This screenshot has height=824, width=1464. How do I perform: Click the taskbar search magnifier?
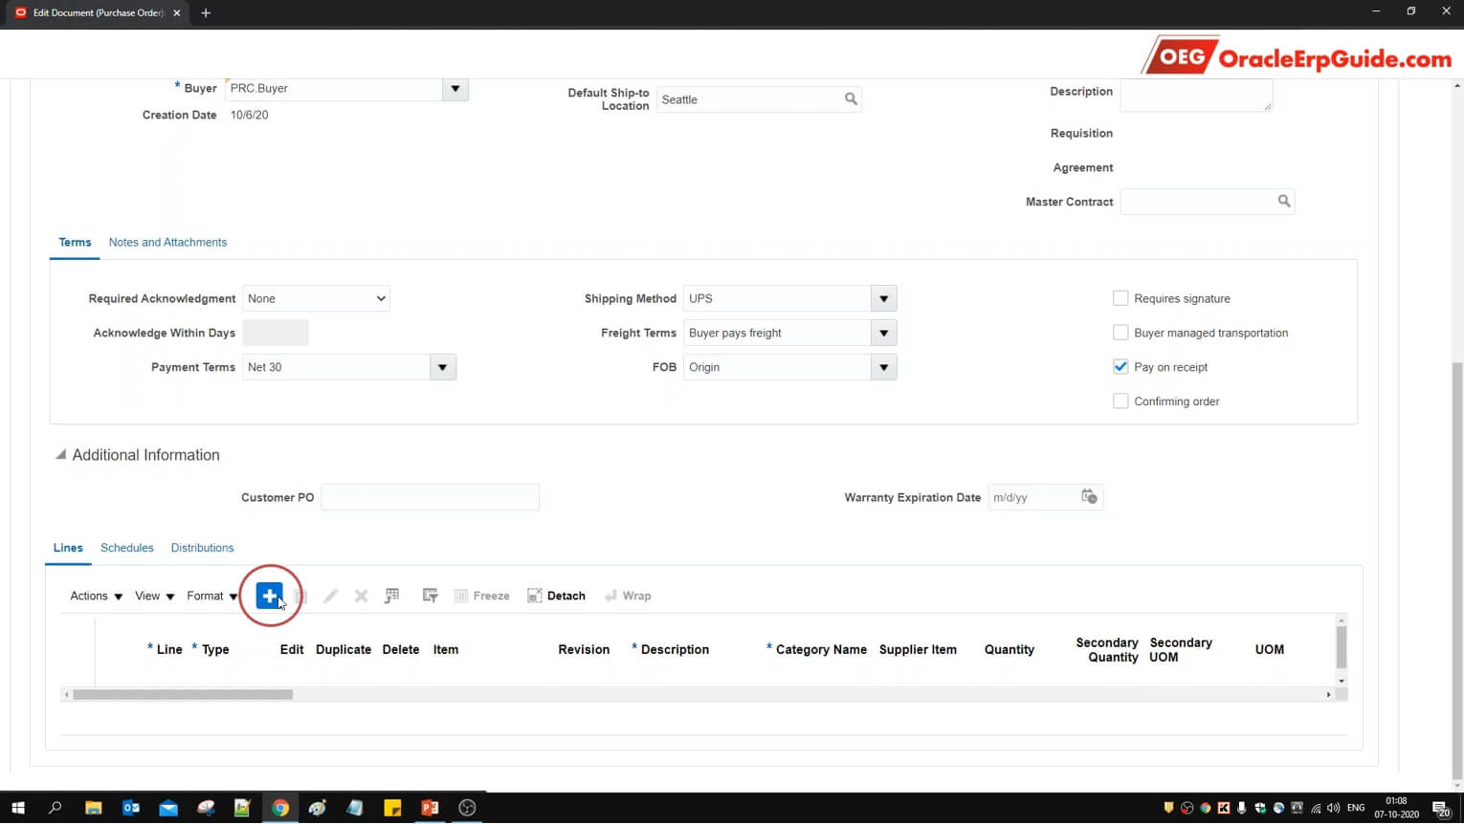(x=55, y=808)
